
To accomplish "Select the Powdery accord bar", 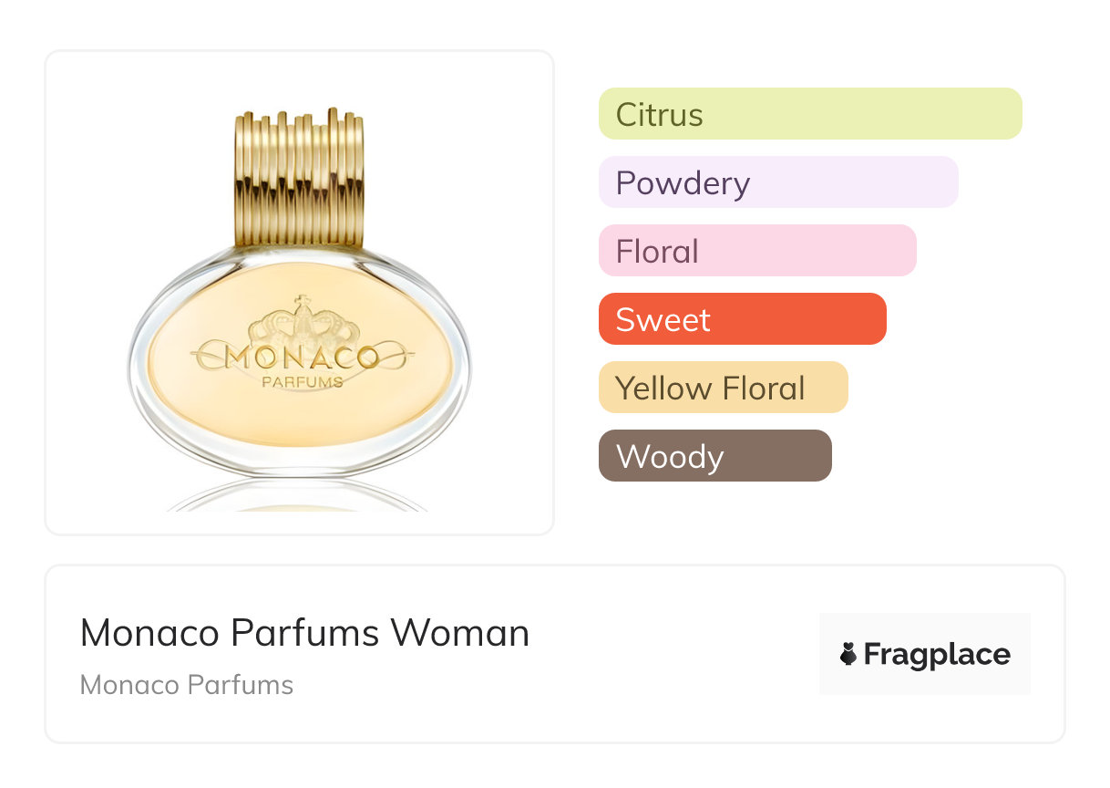I will coord(778,182).
